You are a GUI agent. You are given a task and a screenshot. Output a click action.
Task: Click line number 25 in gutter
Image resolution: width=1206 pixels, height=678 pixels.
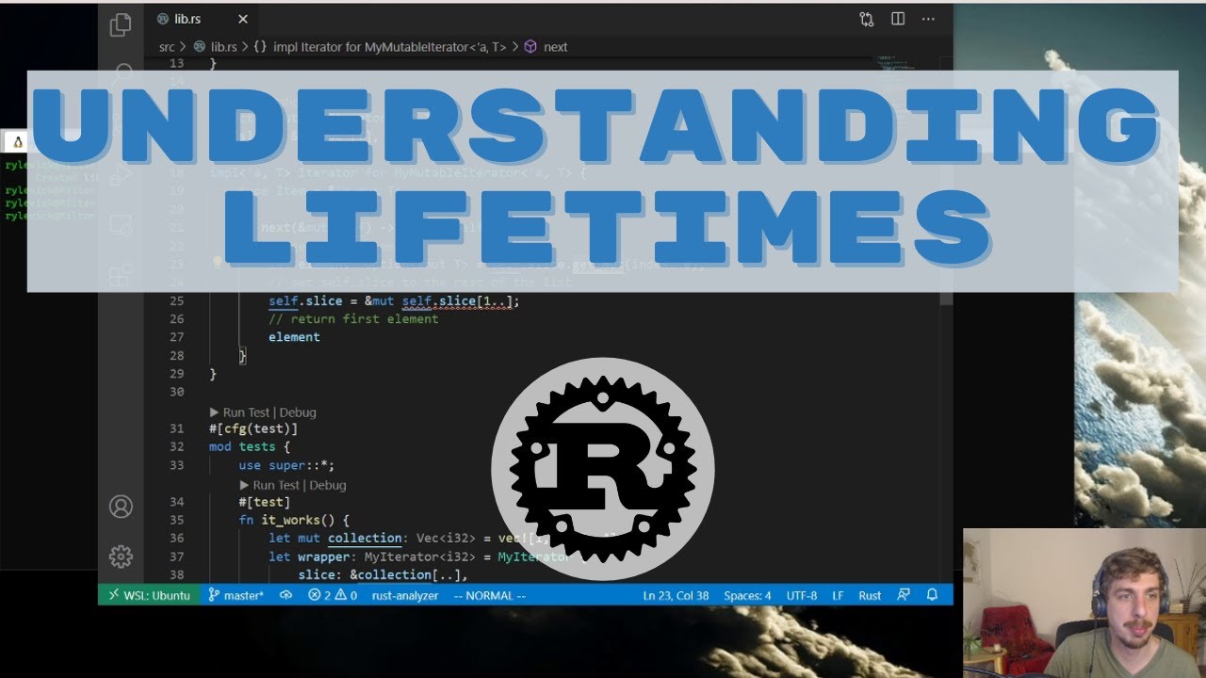[176, 300]
